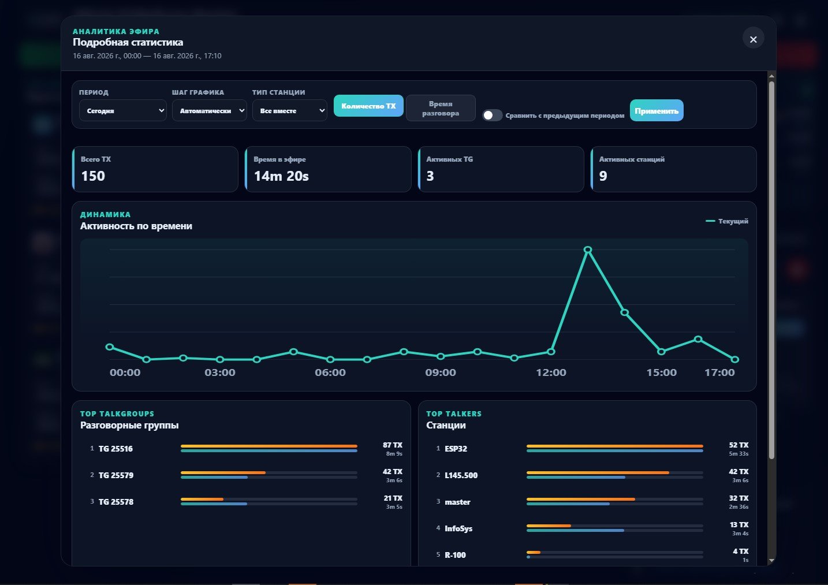The width and height of the screenshot is (828, 585).
Task: Click the Всего TX stat card
Action: tap(155, 169)
